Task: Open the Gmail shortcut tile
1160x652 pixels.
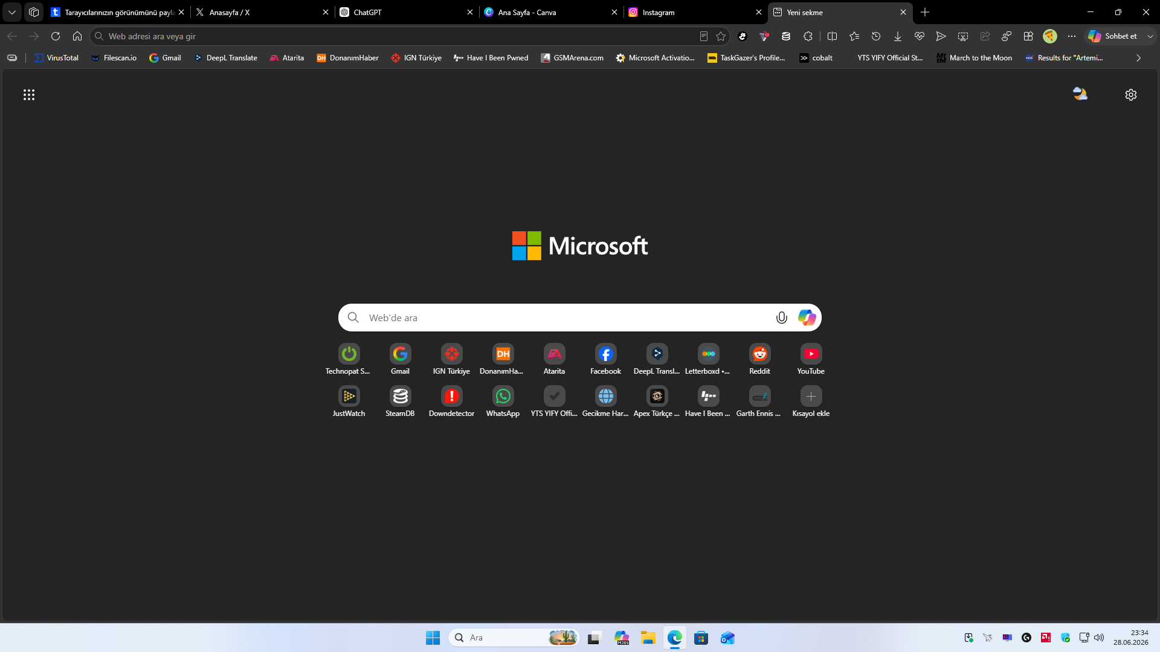Action: pyautogui.click(x=400, y=360)
